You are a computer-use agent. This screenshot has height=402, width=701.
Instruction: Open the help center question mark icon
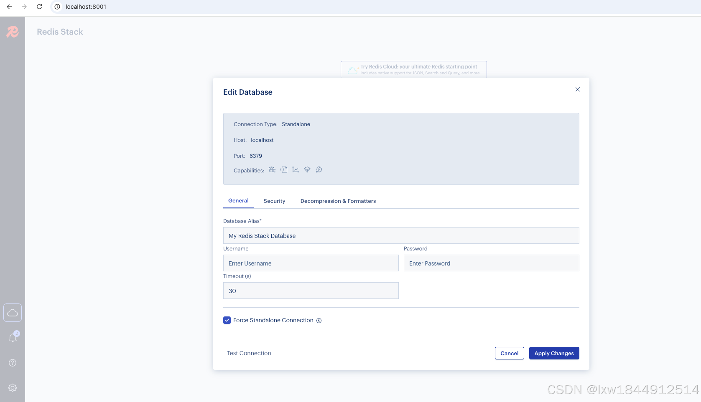(13, 363)
